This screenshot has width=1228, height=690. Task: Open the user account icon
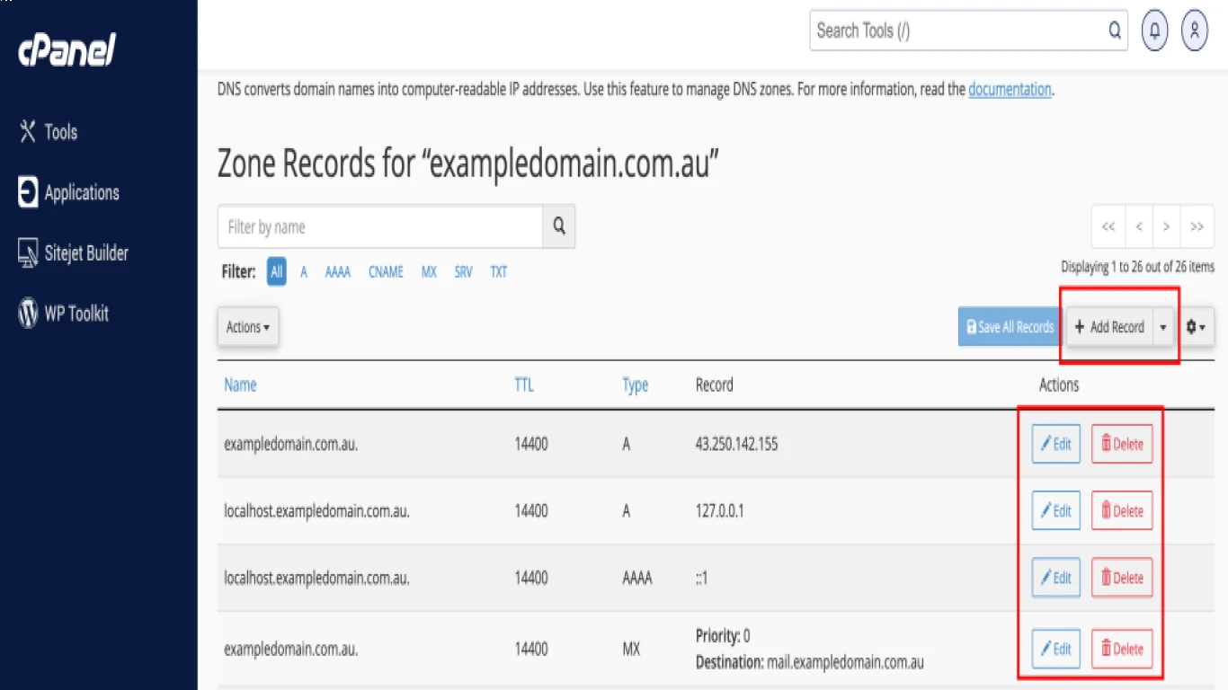1195,31
